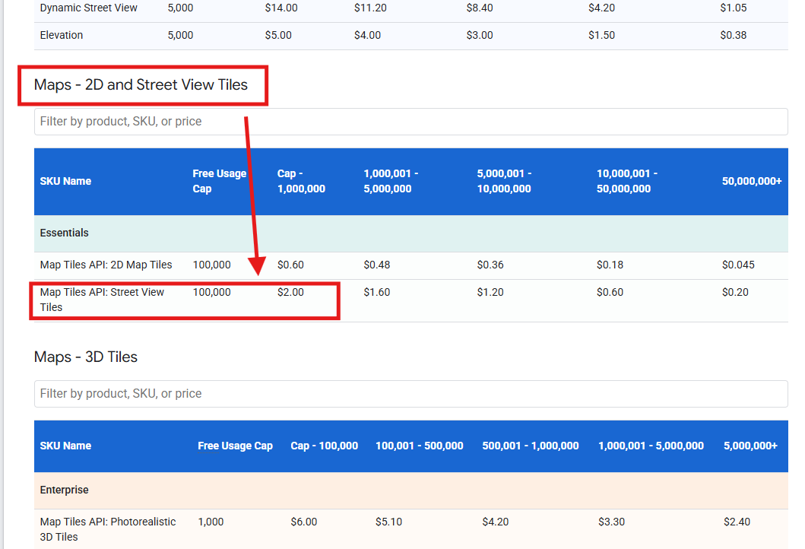Select the "50,000,000+" column header

[x=752, y=181]
